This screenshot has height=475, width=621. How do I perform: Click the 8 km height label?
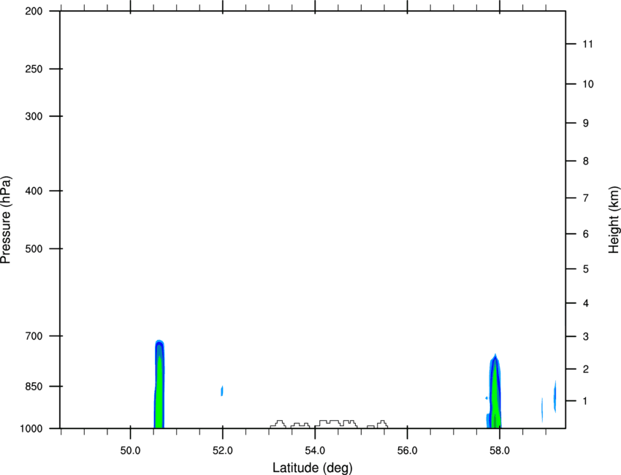coord(586,161)
